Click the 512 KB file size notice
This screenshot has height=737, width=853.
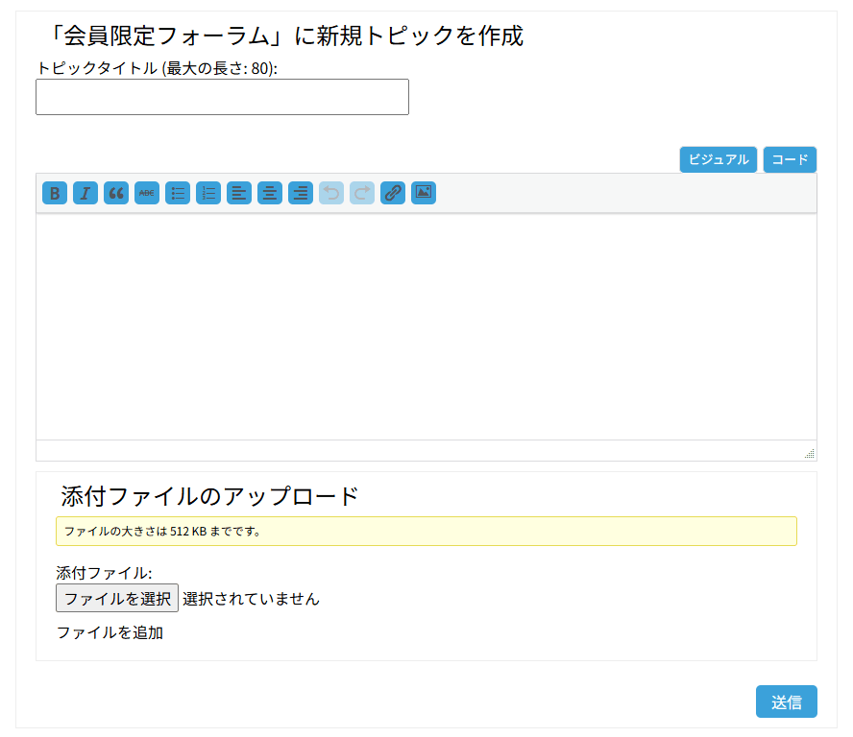pos(426,531)
